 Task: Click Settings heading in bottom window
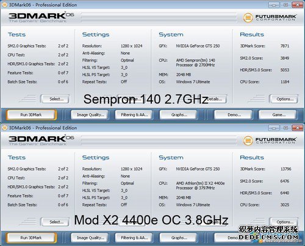coord(96,158)
